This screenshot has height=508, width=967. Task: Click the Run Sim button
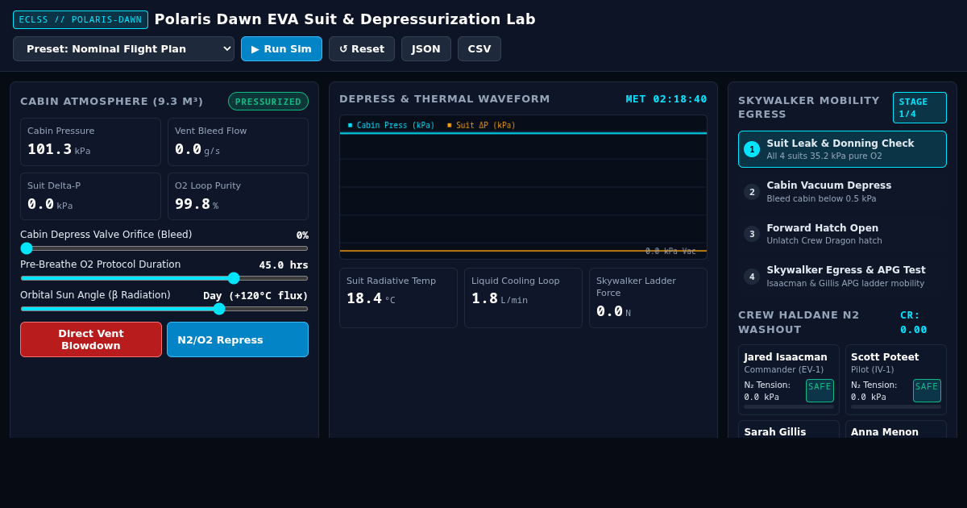click(x=281, y=48)
